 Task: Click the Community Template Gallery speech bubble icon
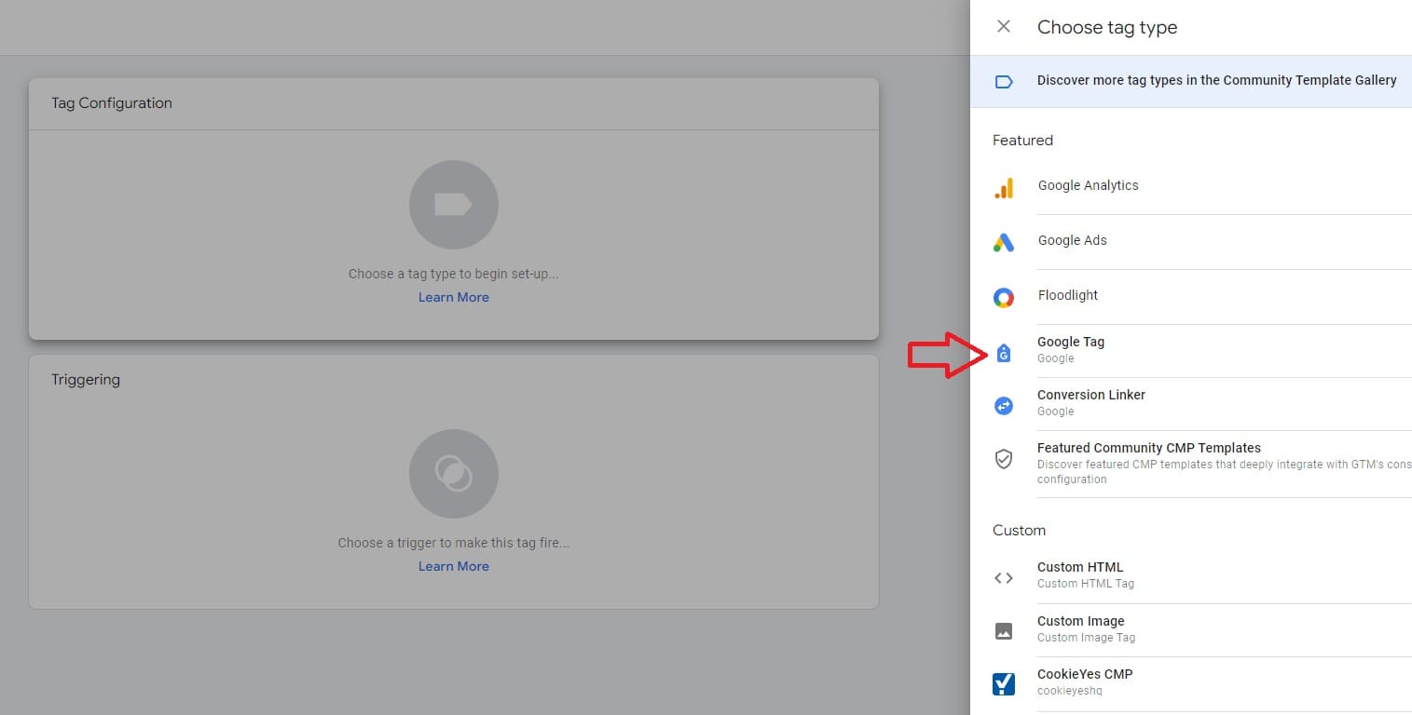pos(1004,81)
